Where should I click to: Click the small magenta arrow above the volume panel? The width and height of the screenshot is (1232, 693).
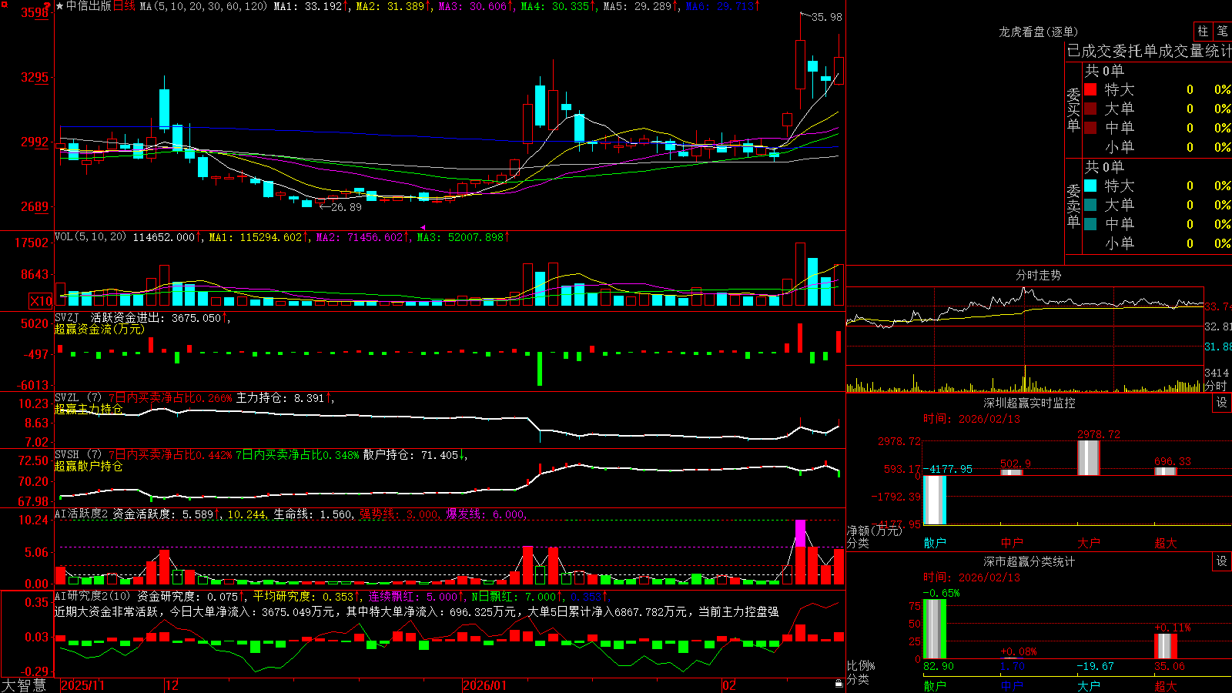tap(423, 227)
